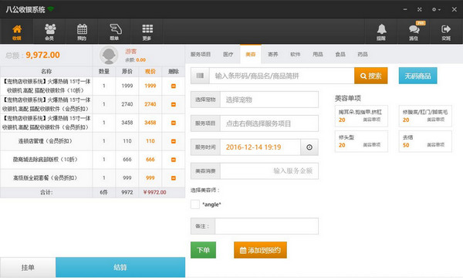Select the 修头型 service card
Viewport: 463px width, 280px height.
tap(361, 141)
